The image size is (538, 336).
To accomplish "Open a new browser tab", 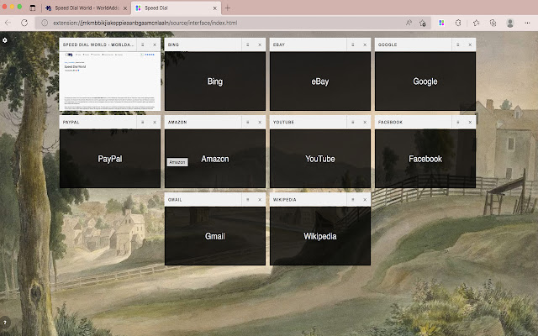I will tap(228, 8).
